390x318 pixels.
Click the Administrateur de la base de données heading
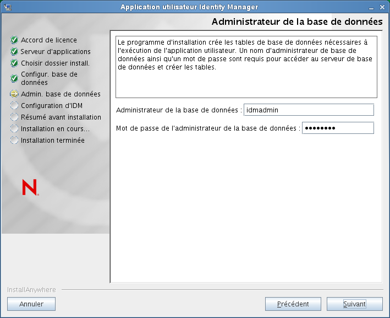(x=297, y=21)
